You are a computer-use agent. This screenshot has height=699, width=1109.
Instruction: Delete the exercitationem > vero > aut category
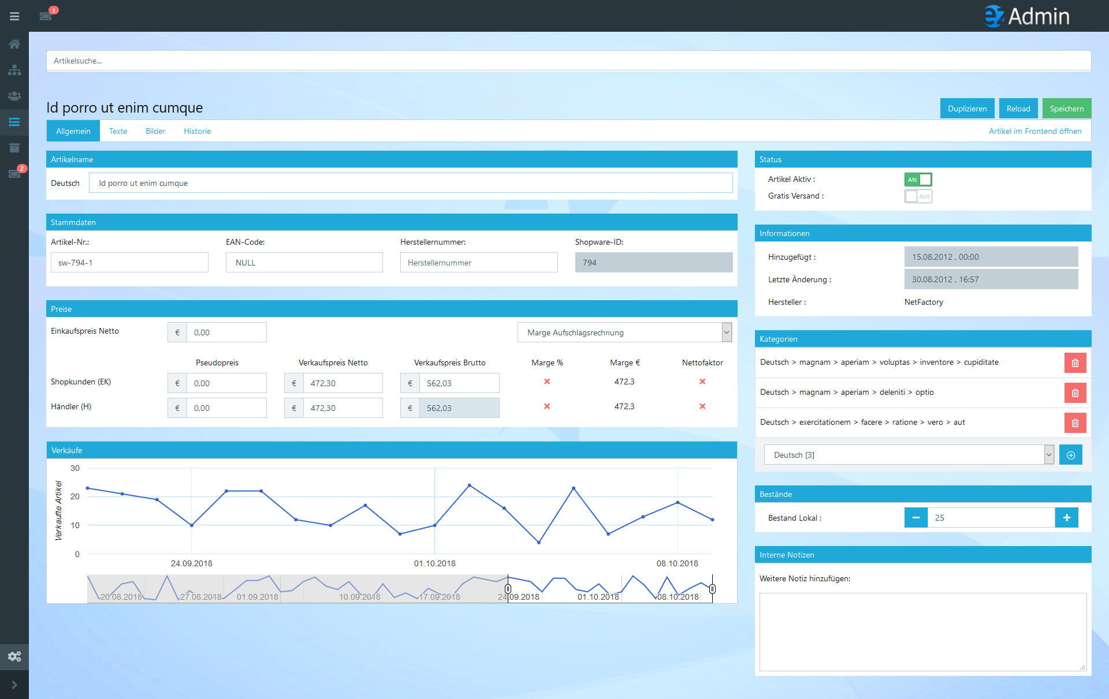[1075, 423]
